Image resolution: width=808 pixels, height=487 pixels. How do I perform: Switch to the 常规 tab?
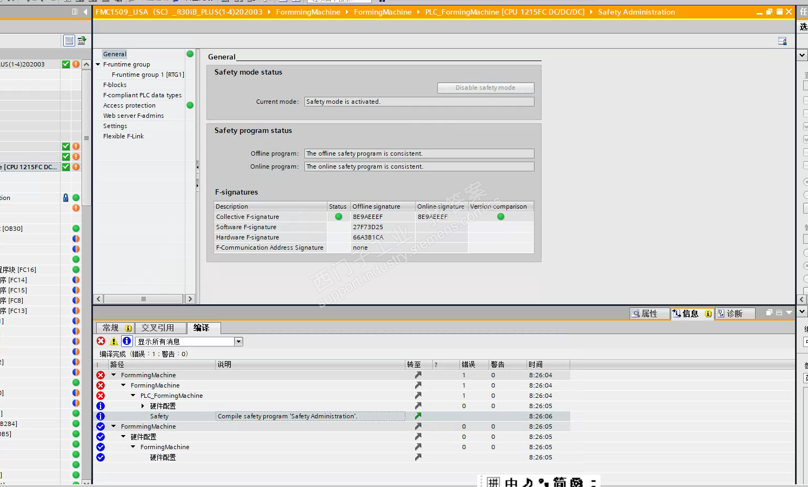click(x=115, y=328)
